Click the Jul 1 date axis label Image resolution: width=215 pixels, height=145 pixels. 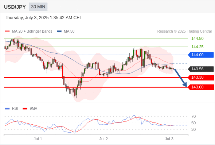(38, 139)
